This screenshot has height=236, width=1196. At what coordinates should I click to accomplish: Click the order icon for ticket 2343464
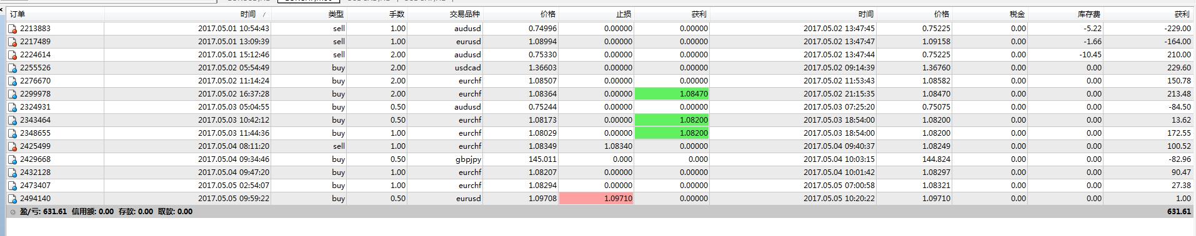[12, 120]
